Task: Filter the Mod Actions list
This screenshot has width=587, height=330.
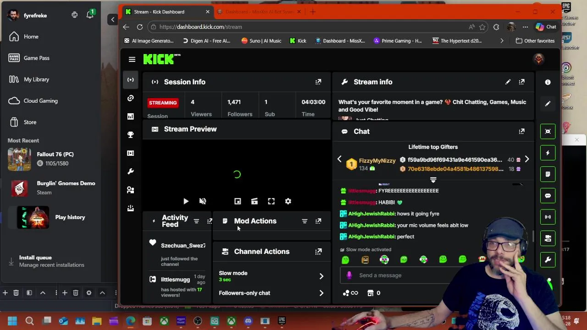Action: point(305,221)
